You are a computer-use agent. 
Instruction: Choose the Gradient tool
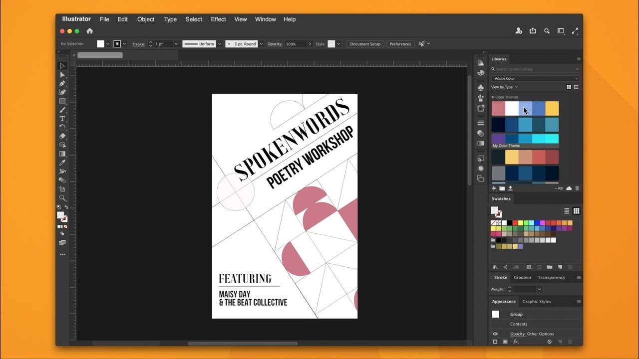[x=62, y=154]
